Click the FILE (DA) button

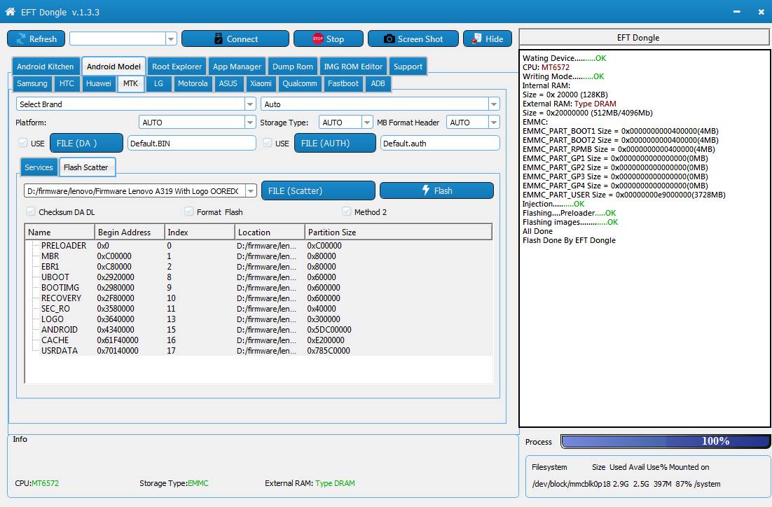[x=87, y=144]
